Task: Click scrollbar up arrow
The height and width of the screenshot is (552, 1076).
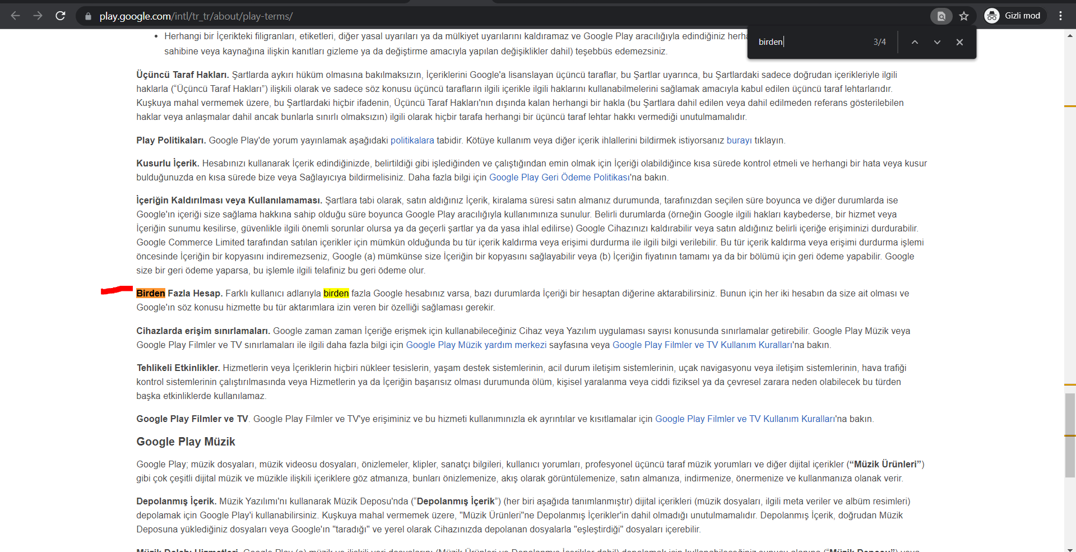Action: tap(1070, 35)
